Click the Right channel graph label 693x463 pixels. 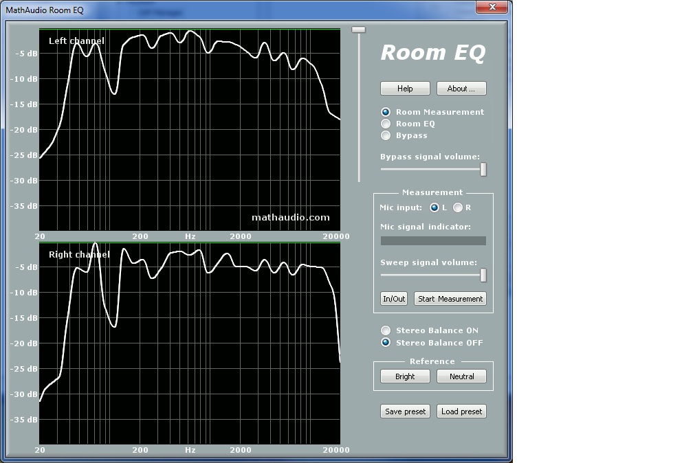click(79, 254)
